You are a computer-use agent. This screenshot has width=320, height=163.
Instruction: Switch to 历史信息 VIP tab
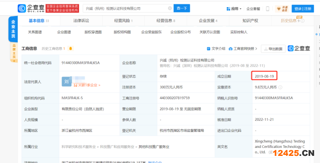tap(290, 20)
